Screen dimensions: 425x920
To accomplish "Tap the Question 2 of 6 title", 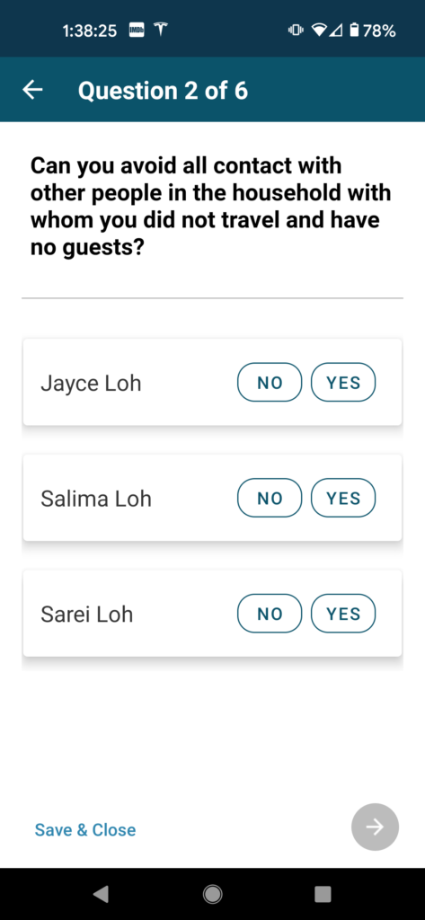I will point(163,91).
